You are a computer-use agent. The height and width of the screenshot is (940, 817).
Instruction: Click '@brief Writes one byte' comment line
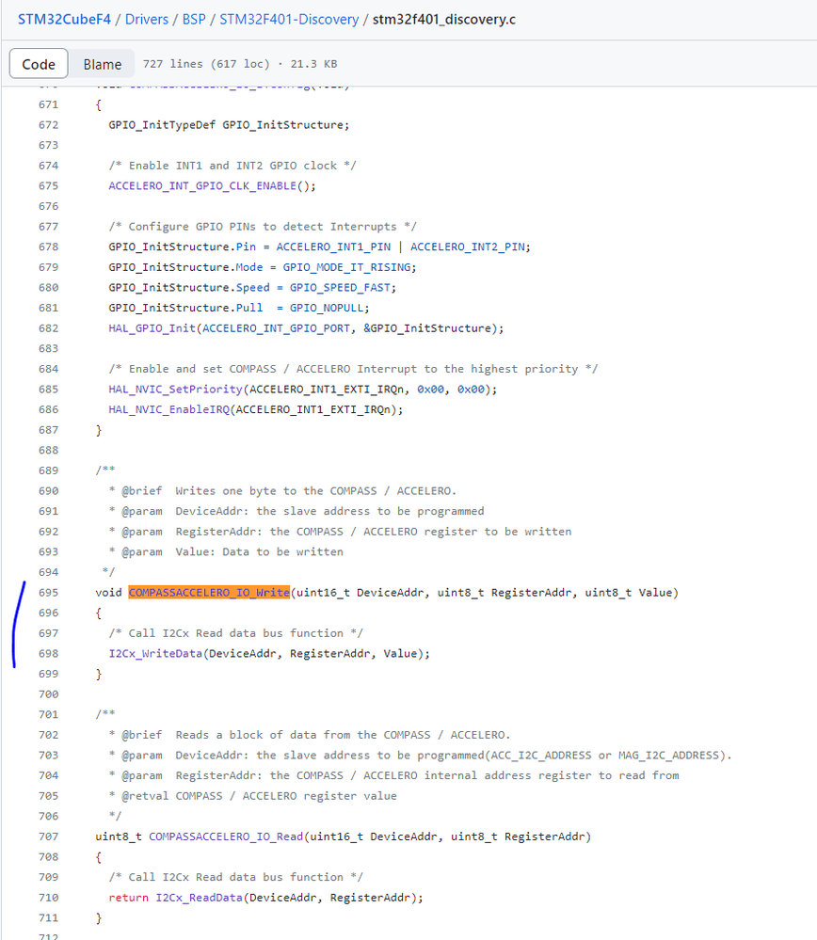(x=282, y=491)
